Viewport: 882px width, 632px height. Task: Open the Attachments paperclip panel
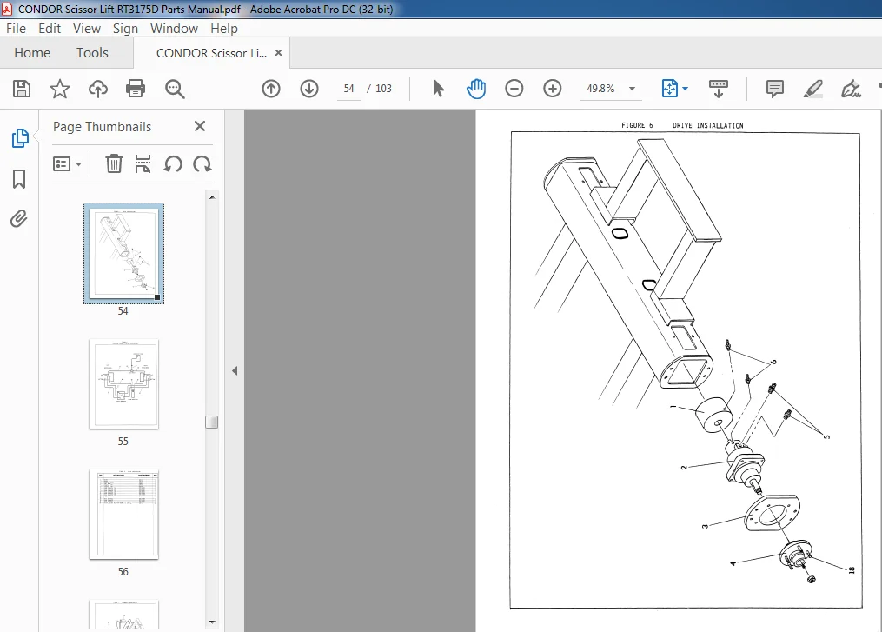[18, 219]
